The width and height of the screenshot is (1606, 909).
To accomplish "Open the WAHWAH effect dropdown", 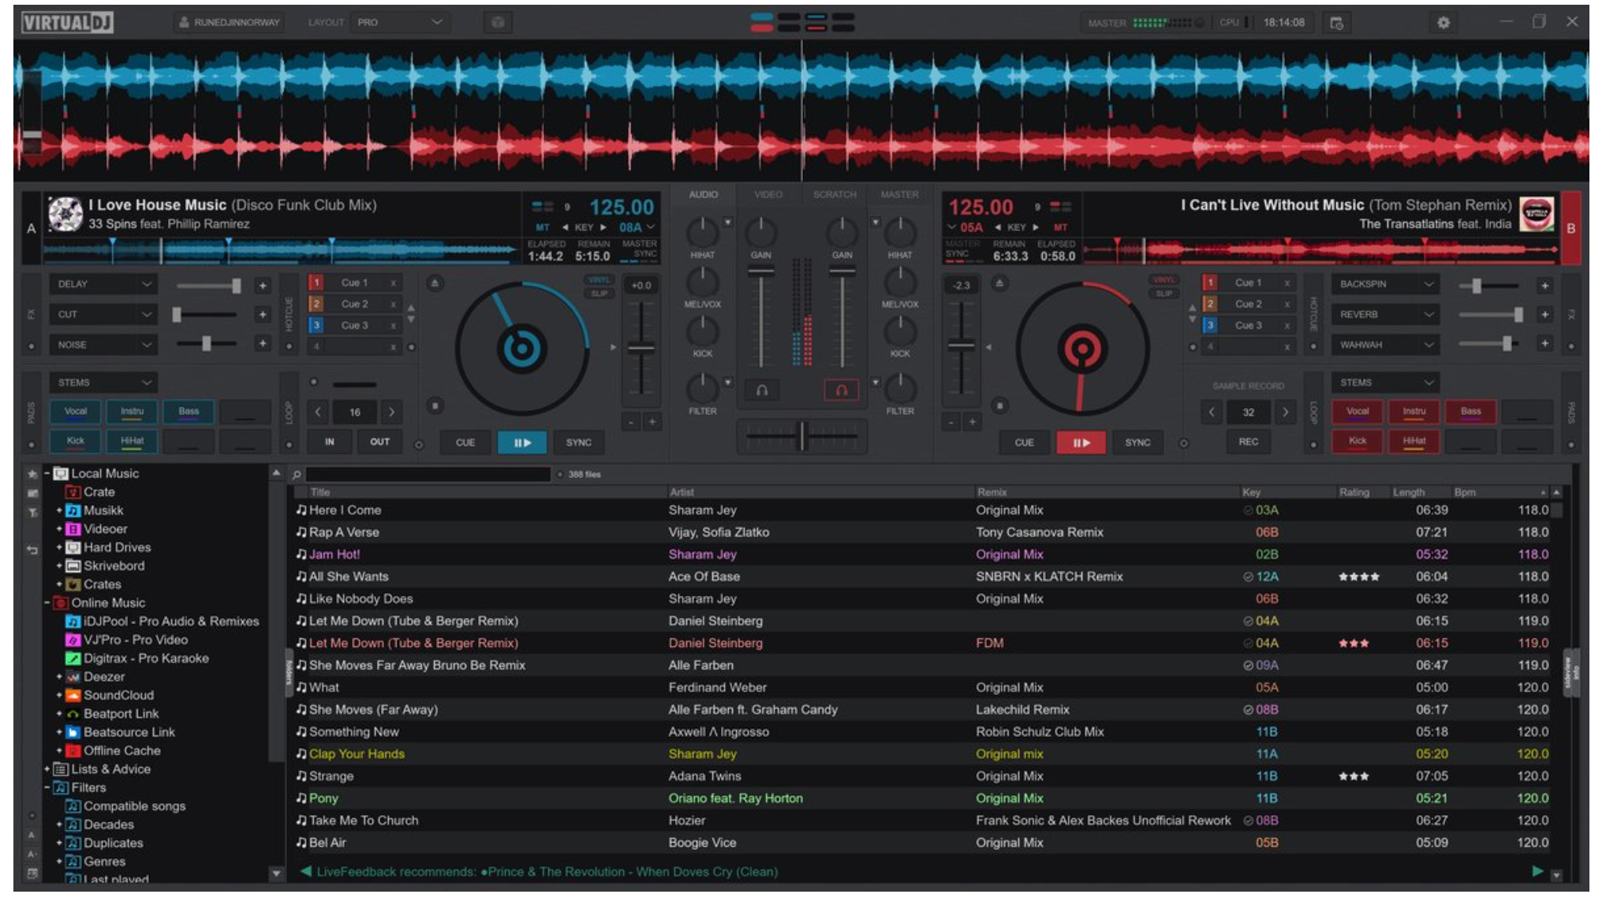I will click(x=1386, y=345).
